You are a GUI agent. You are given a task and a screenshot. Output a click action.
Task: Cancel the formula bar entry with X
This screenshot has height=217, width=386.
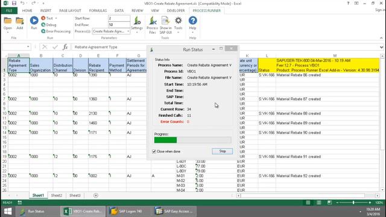click(45, 47)
